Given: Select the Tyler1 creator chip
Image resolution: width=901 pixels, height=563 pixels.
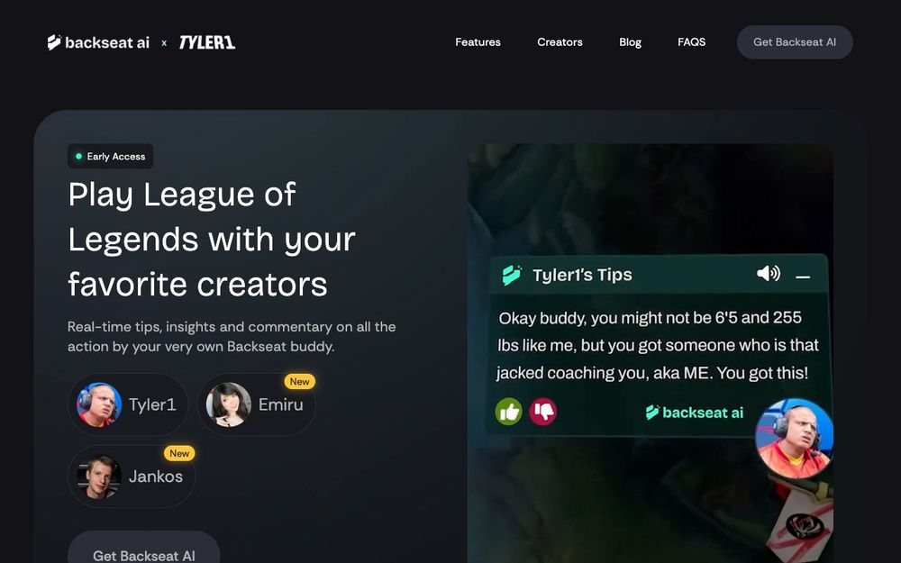Looking at the screenshot, I should pyautogui.click(x=128, y=404).
